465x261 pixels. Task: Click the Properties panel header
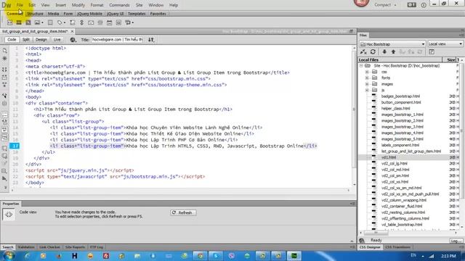coord(11,204)
